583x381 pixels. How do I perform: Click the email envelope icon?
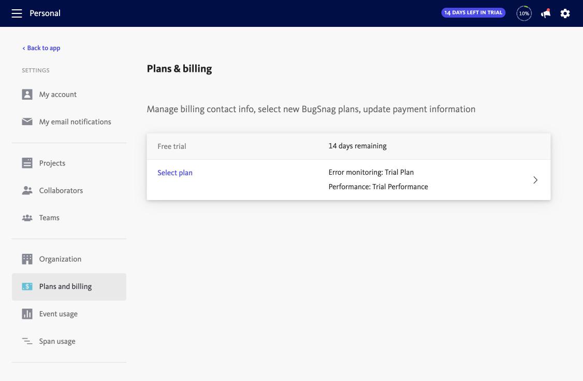click(27, 121)
